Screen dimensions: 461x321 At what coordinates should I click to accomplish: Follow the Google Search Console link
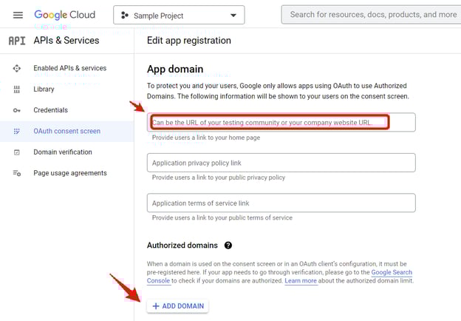pos(391,272)
